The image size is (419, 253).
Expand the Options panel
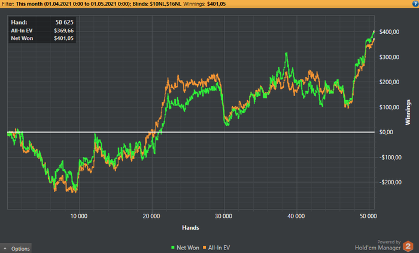[x=16, y=248]
